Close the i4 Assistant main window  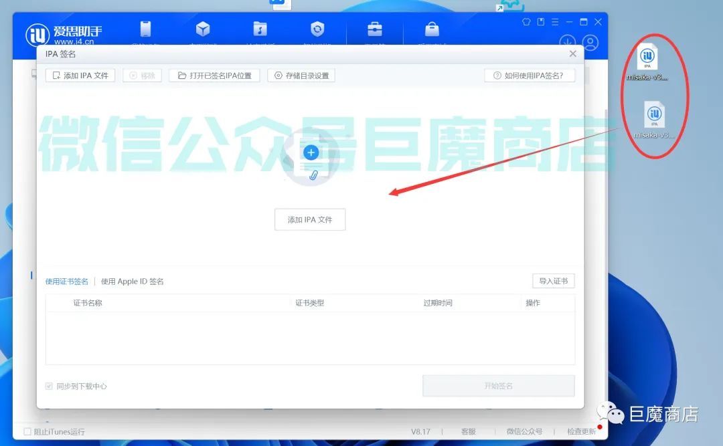tap(598, 21)
